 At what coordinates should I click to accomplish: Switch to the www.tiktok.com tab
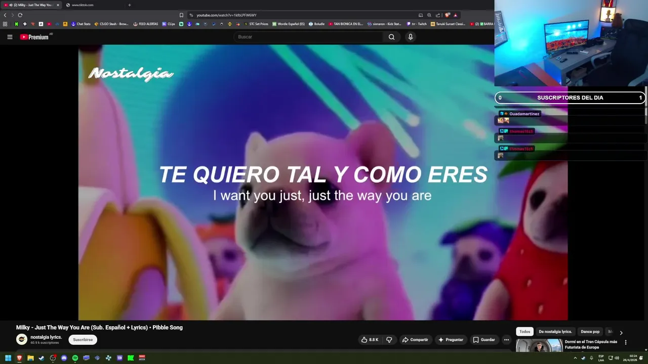[x=83, y=5]
